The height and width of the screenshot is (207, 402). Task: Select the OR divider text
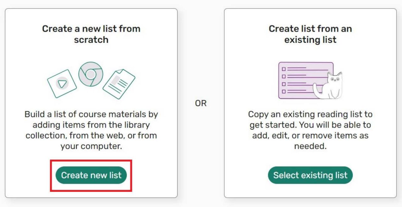pyautogui.click(x=201, y=103)
